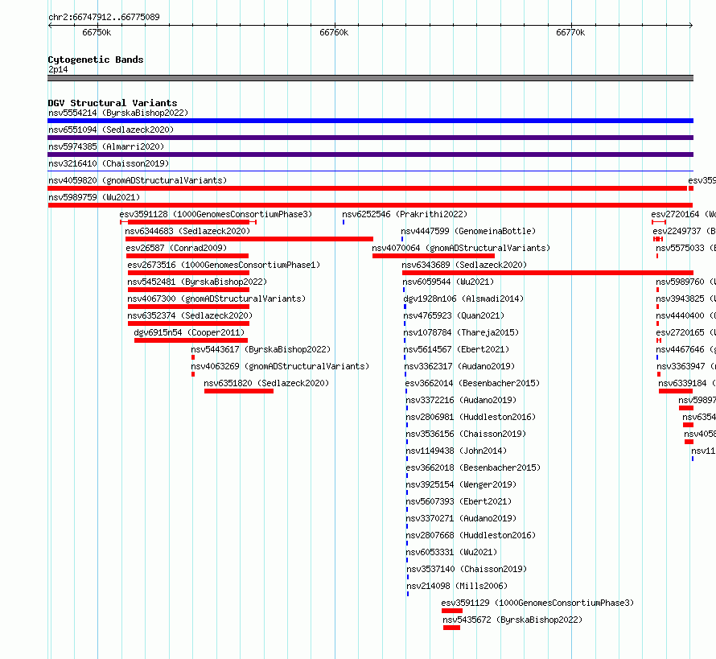
Task: Select dgv6915n54 (Cooper2011) variant label
Action: click(x=189, y=332)
